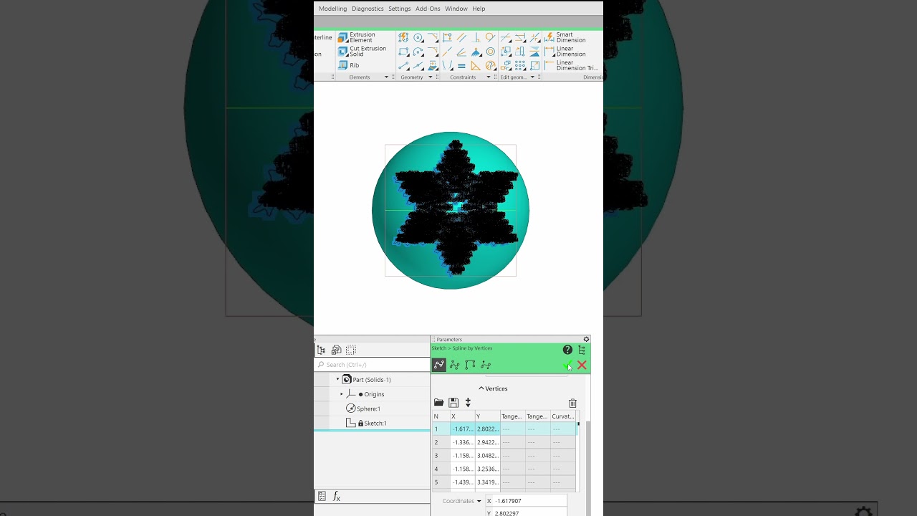Confirm spline with green checkmark
The width and height of the screenshot is (917, 516).
[x=567, y=365]
